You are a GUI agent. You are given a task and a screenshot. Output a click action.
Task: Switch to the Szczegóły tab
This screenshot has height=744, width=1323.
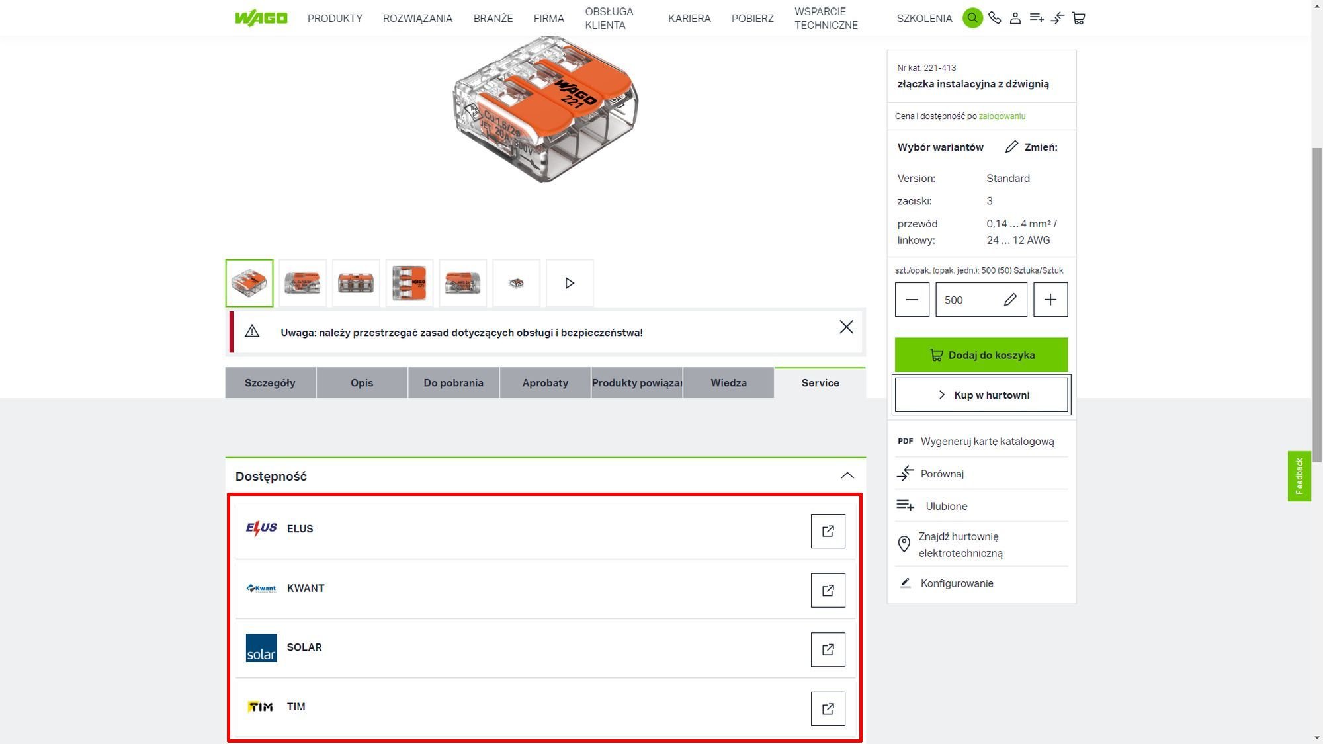click(270, 383)
